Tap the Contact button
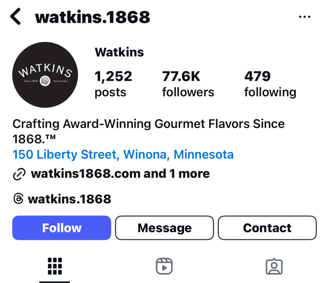This screenshot has height=283, width=329. point(267,228)
